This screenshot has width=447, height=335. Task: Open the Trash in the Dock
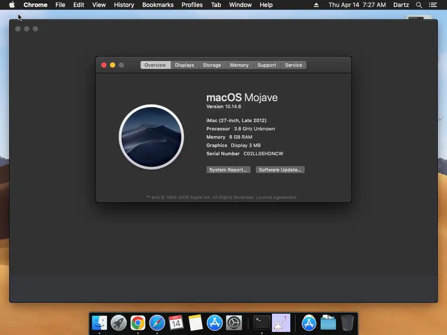[x=347, y=323]
